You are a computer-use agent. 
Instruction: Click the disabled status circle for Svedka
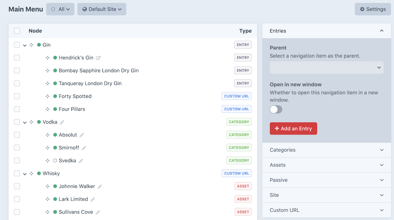click(x=55, y=161)
